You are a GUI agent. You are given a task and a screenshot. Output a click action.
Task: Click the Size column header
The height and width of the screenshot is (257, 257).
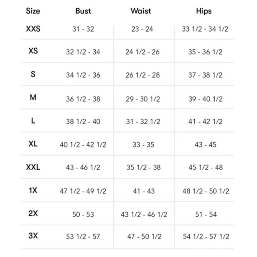coord(33,11)
